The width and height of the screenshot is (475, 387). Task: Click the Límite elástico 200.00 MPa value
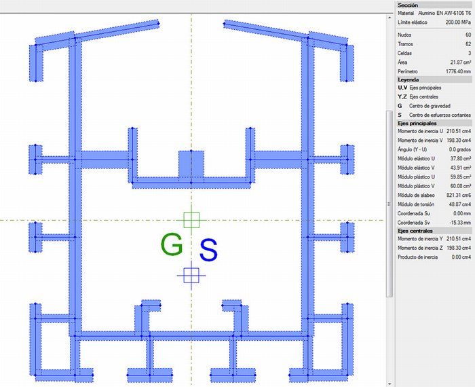pos(459,22)
